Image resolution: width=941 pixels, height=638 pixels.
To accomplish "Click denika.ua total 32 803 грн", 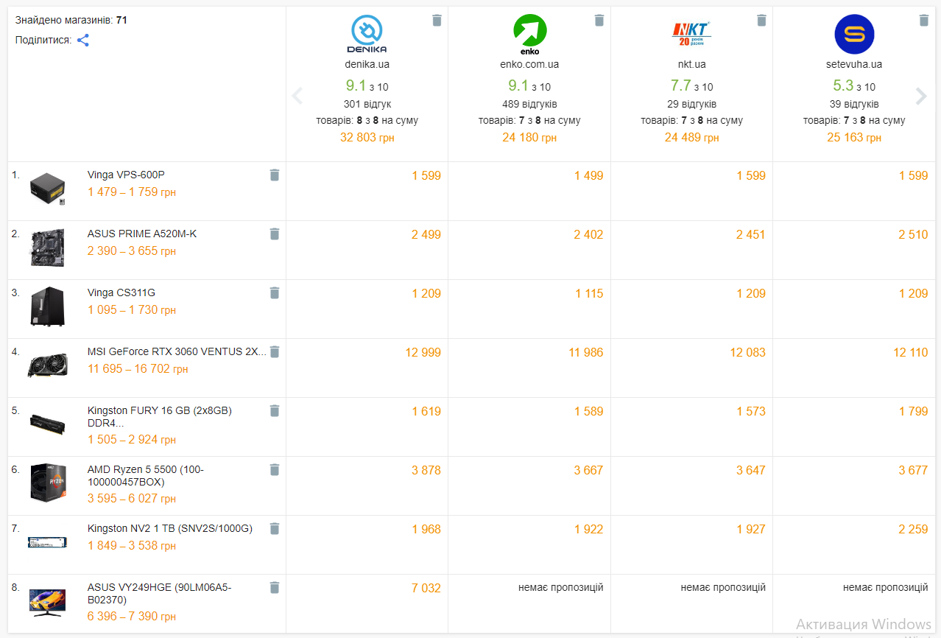I will pyautogui.click(x=367, y=137).
